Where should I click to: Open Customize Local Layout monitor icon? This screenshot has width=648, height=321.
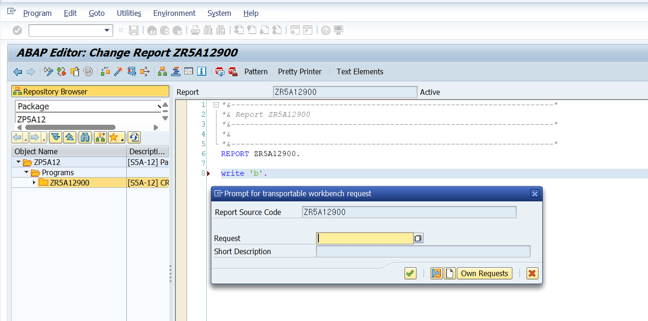338,30
